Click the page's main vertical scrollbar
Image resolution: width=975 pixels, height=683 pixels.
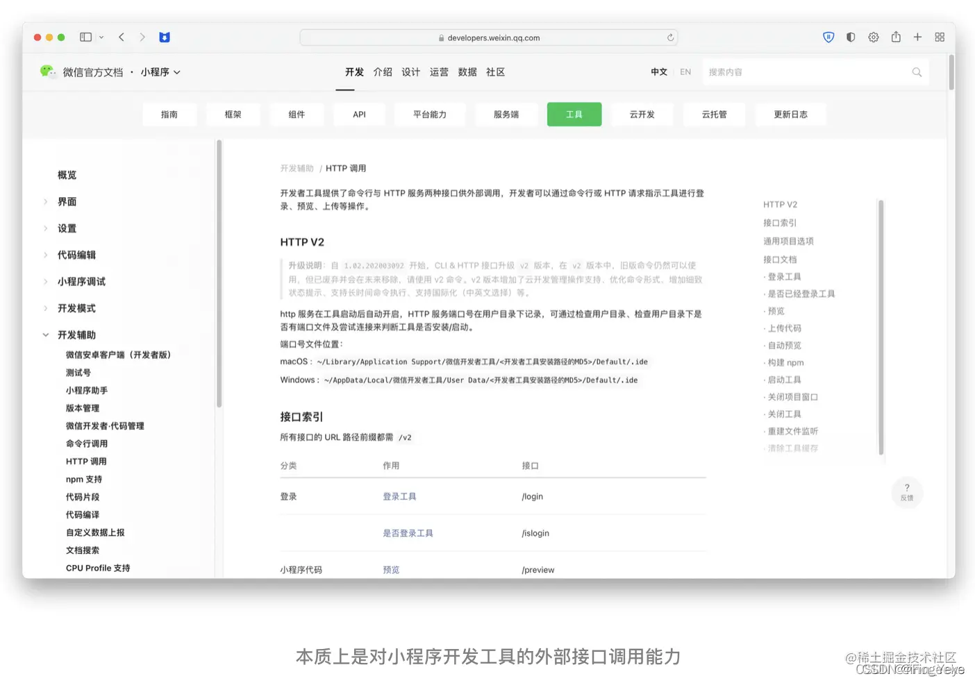(x=951, y=71)
